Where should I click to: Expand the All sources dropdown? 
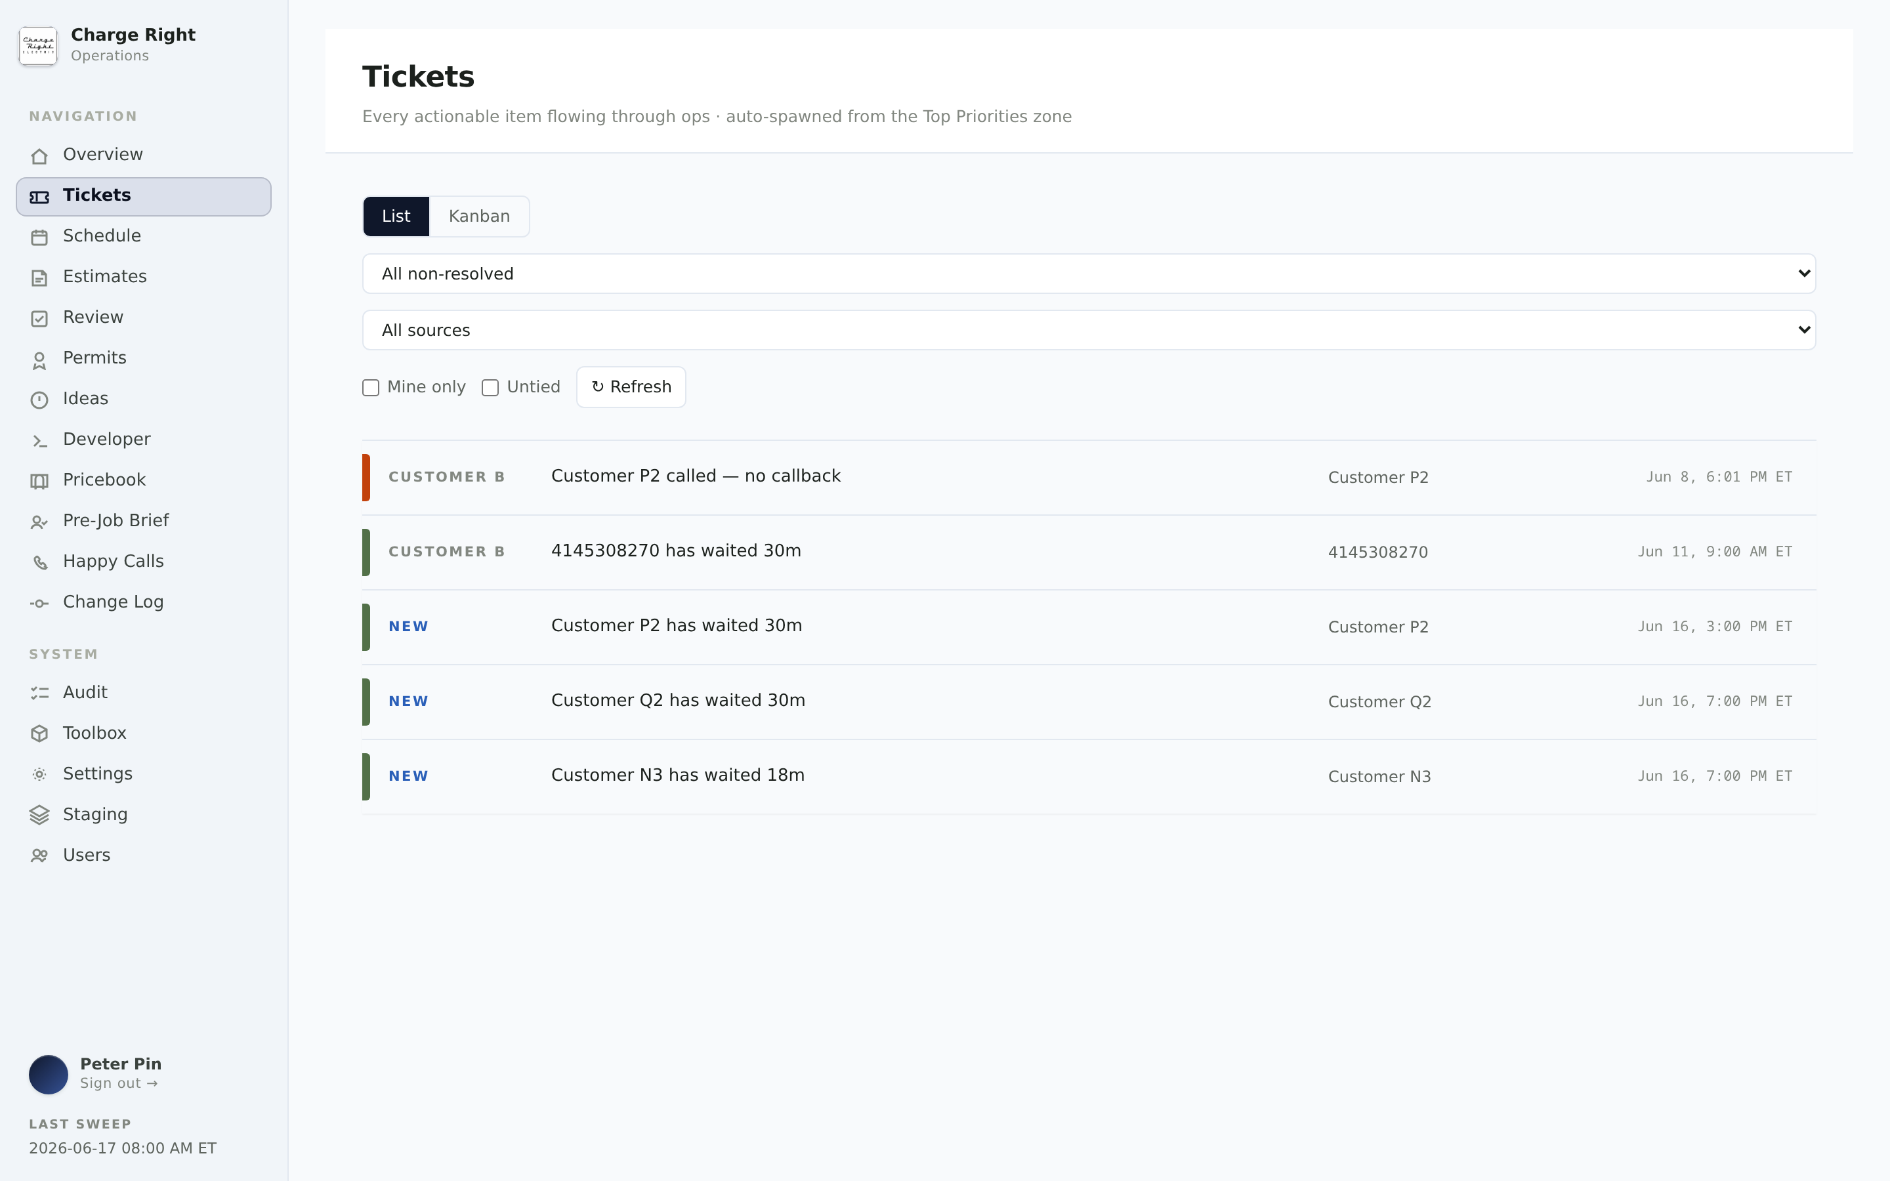tap(1089, 329)
